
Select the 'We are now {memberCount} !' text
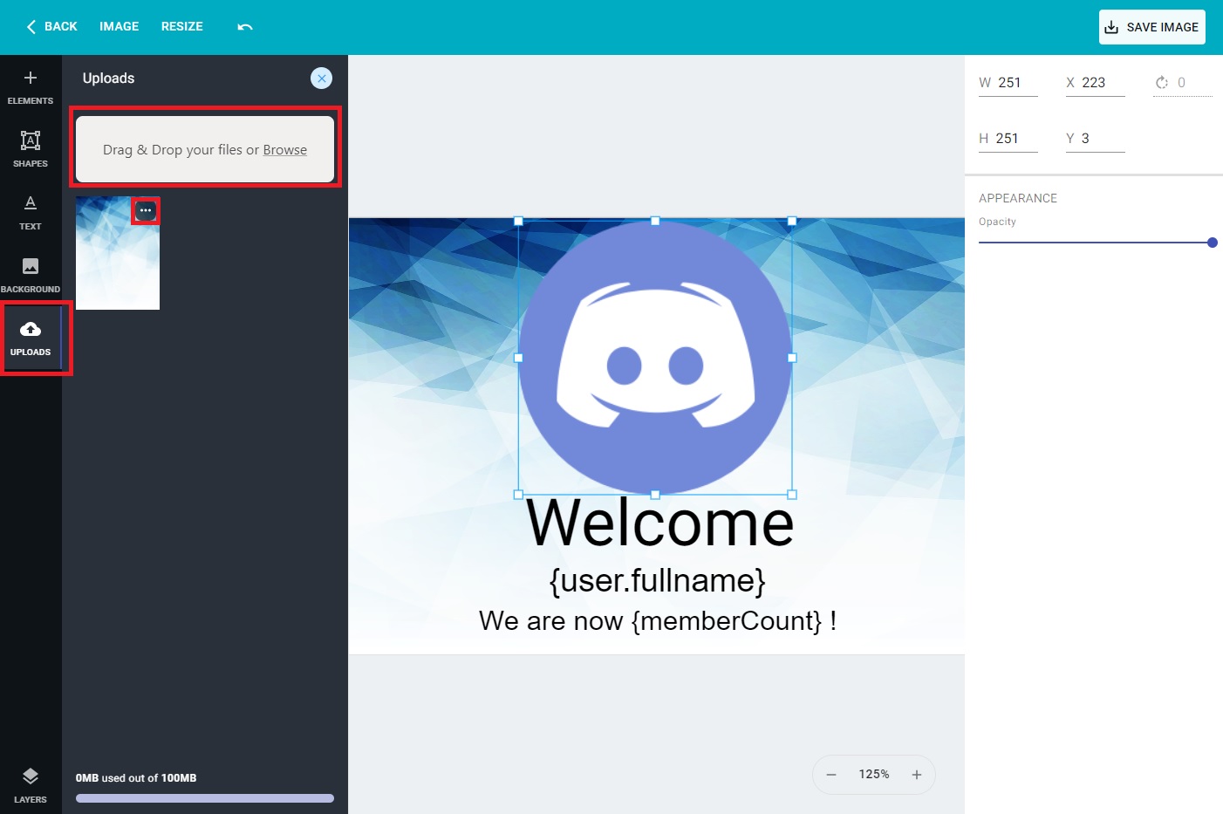coord(658,621)
